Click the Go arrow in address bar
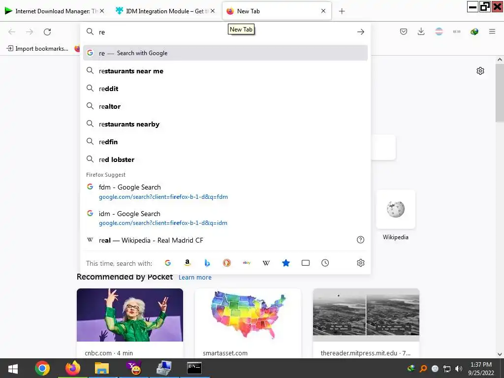The image size is (504, 378). click(x=361, y=32)
